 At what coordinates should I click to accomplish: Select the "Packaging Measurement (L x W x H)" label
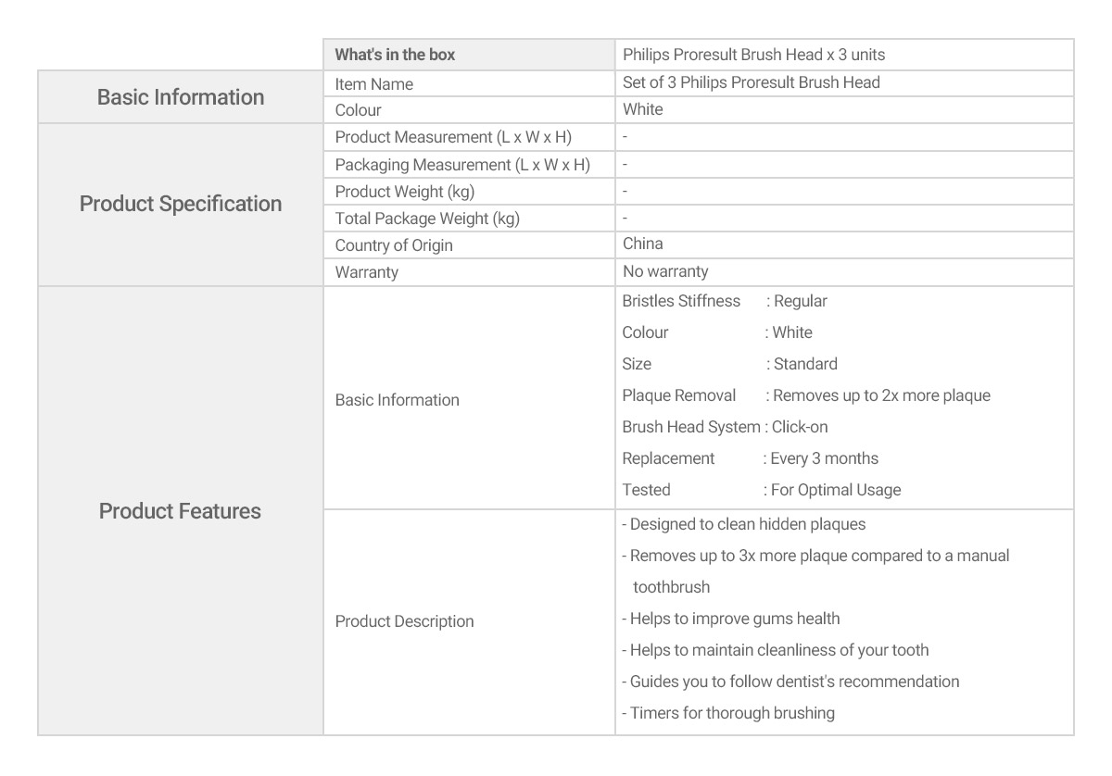[x=462, y=165]
